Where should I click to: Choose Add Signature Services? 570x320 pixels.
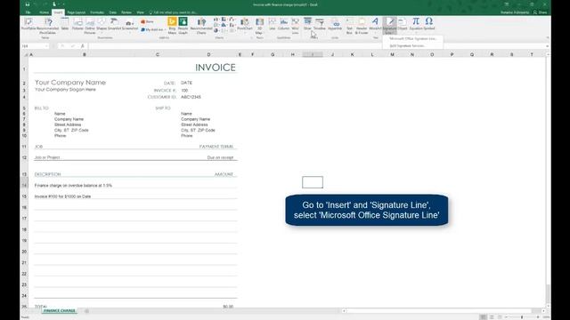click(x=412, y=45)
